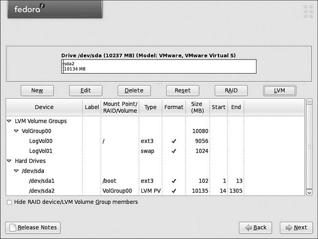Click the End column header

236,107
